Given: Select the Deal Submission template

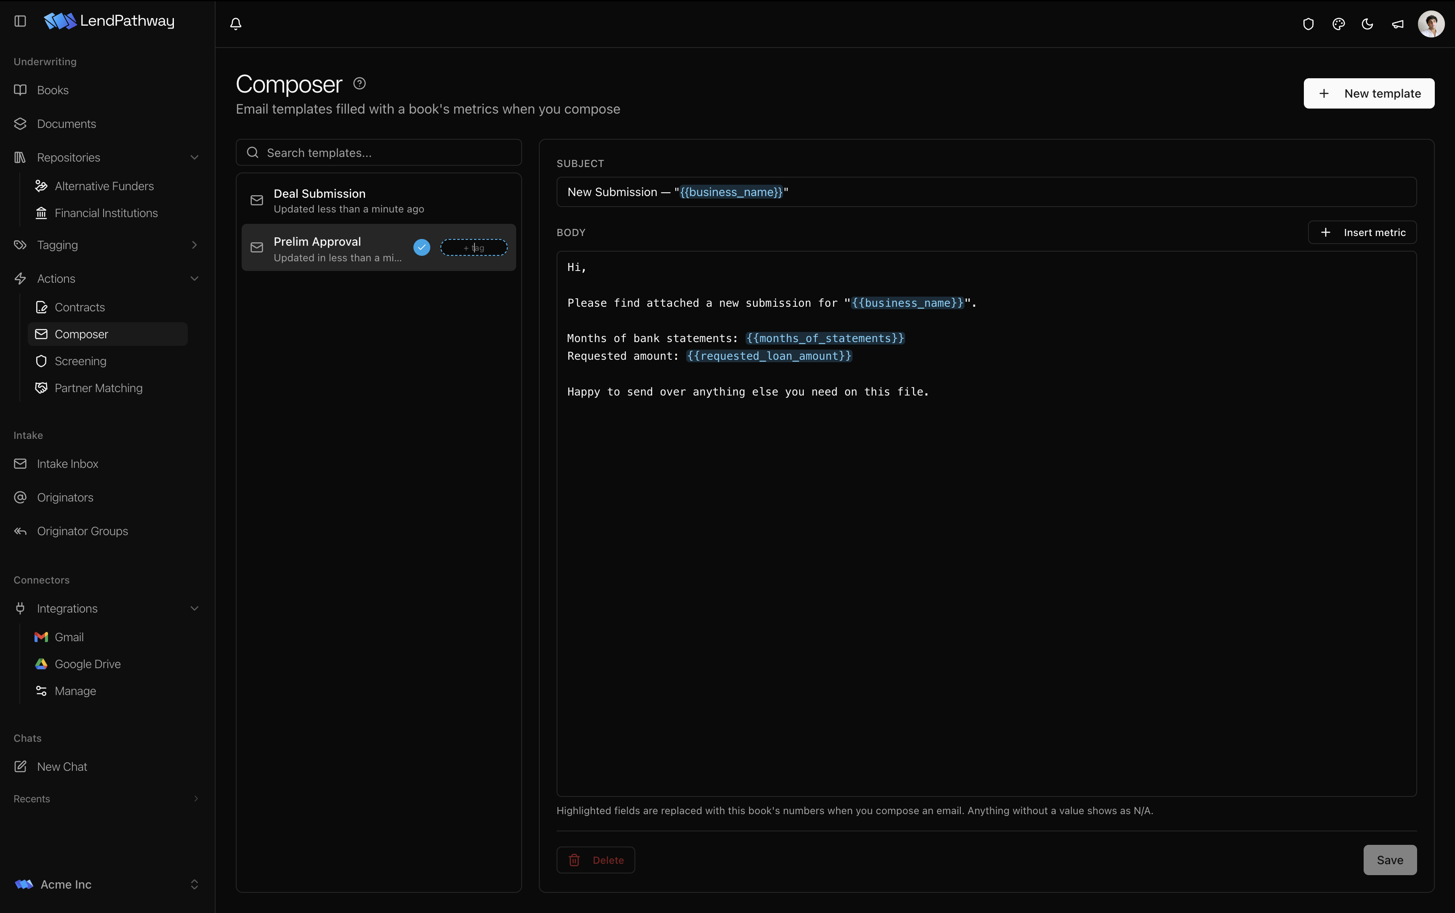Looking at the screenshot, I should [379, 200].
